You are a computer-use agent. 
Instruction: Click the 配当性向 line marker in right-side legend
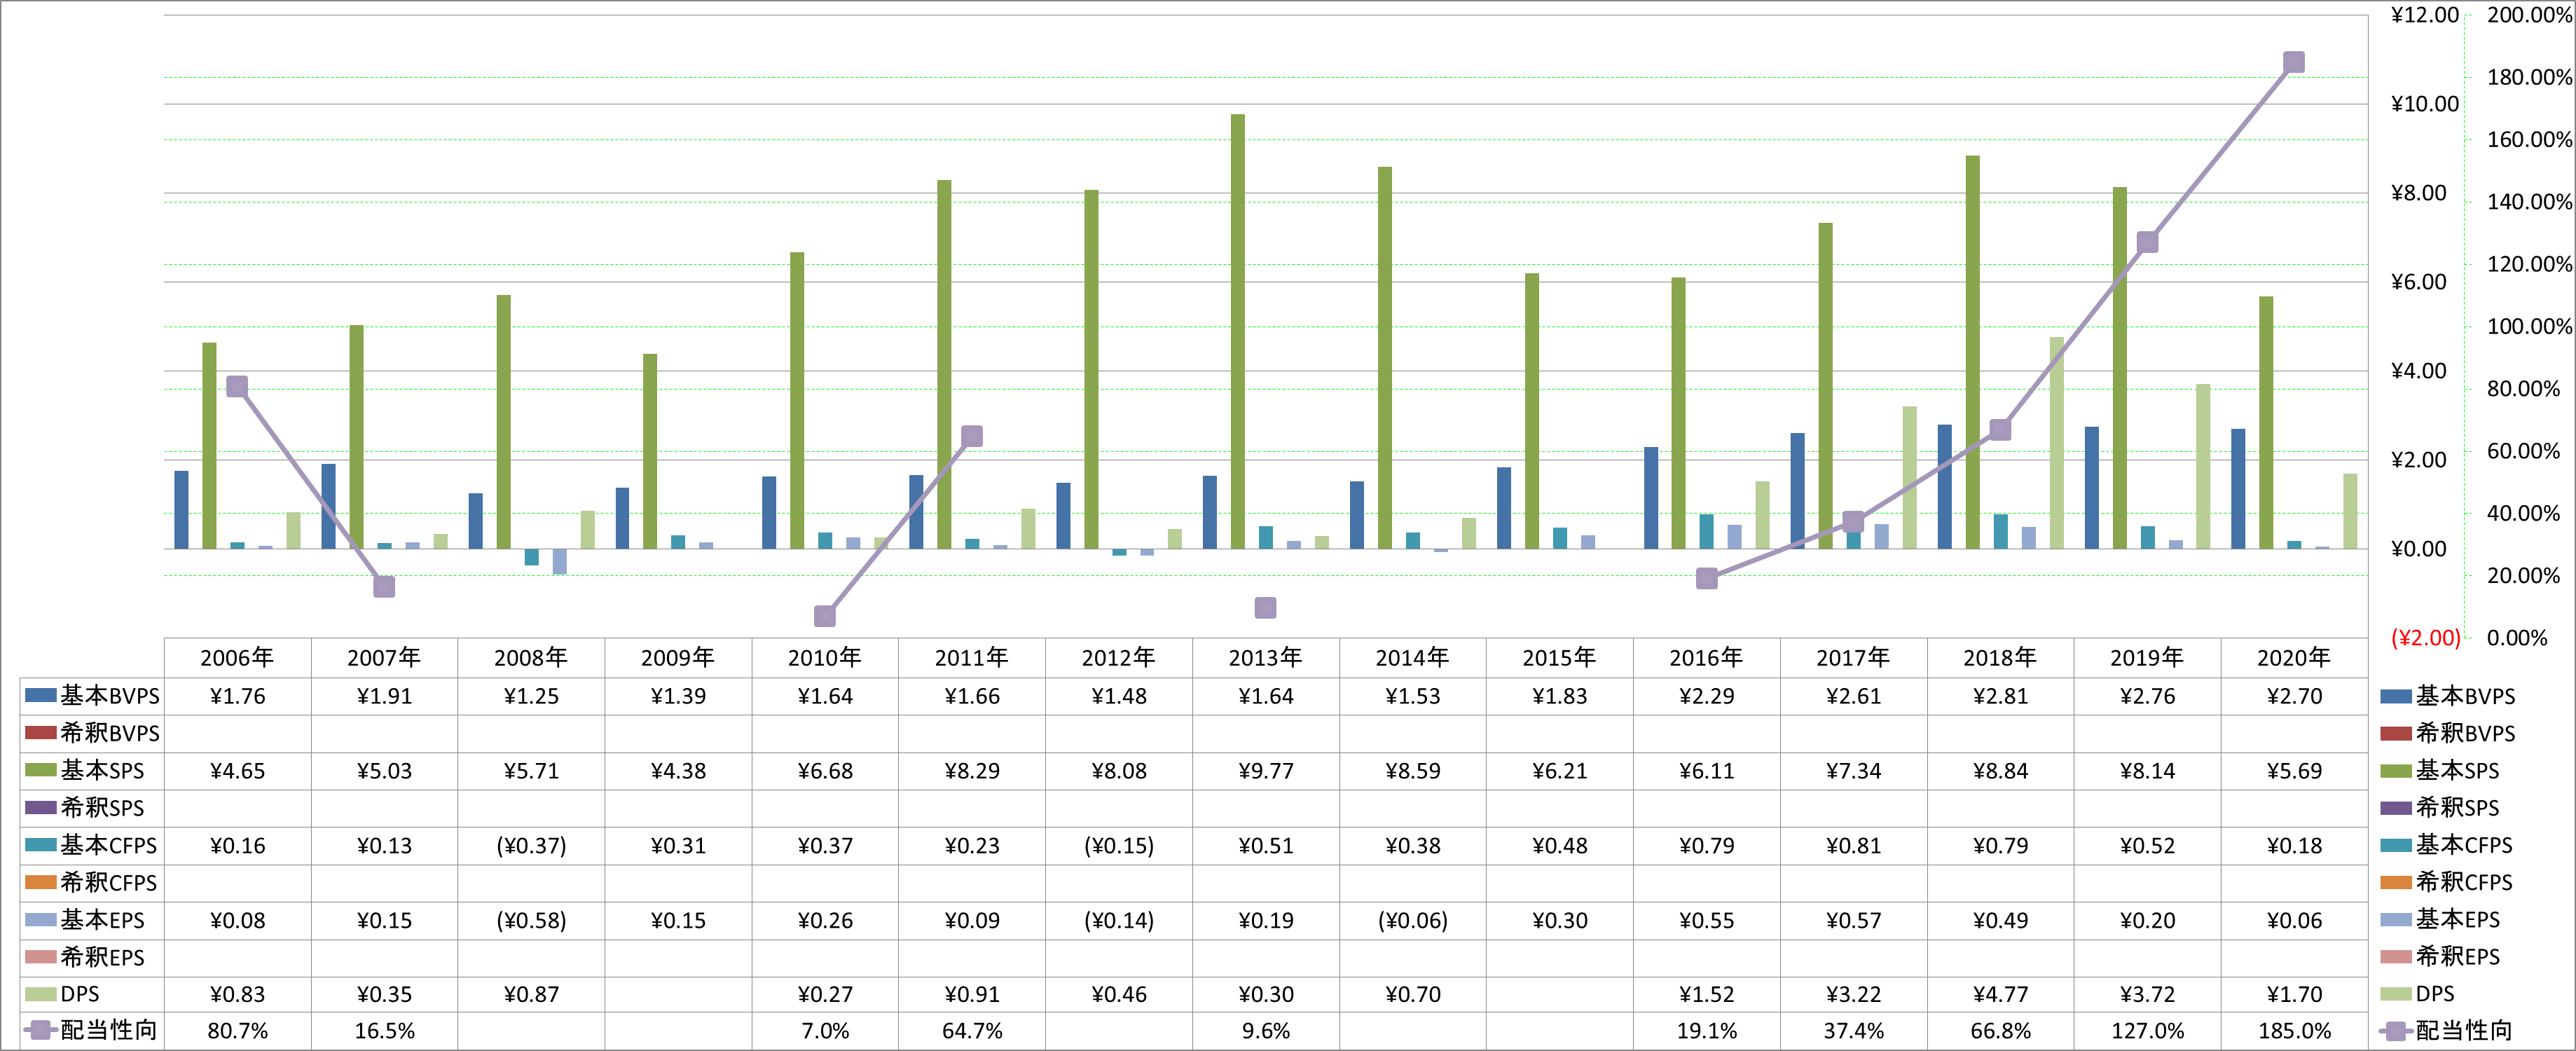(2396, 1031)
